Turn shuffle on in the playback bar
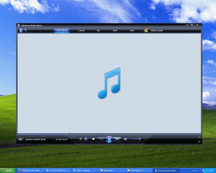The image size is (216, 173). point(81,139)
